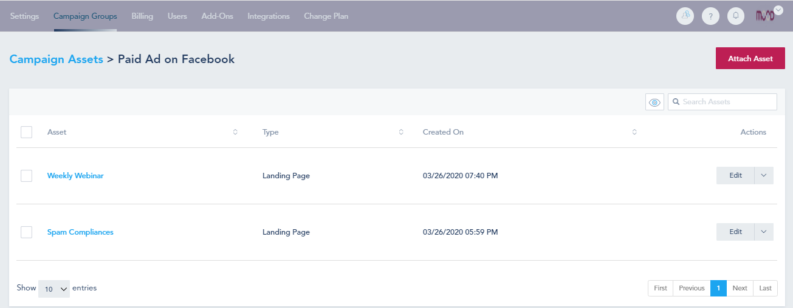This screenshot has height=308, width=793.
Task: Click the Attach Asset button
Action: (750, 58)
